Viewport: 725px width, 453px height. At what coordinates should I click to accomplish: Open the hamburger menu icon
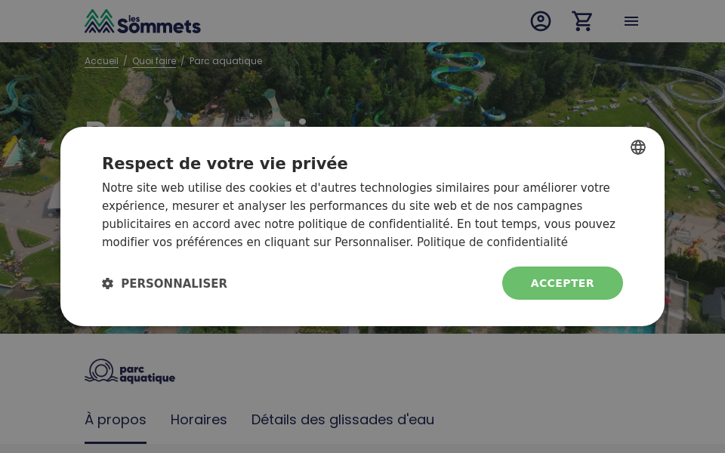coord(631,21)
